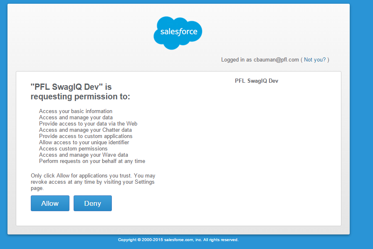Click the 'Logged in as cbauman@pfl.com' text
This screenshot has height=249, width=373.
[260, 60]
